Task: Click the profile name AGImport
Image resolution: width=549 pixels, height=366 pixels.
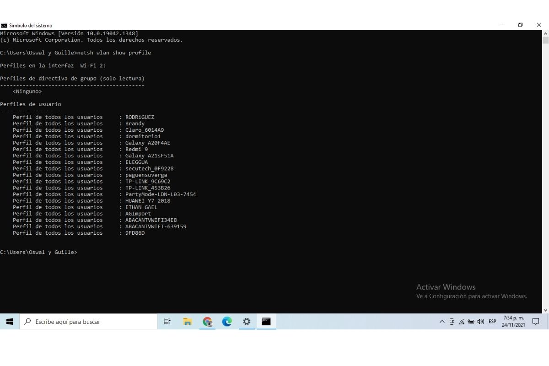Action: tap(138, 213)
